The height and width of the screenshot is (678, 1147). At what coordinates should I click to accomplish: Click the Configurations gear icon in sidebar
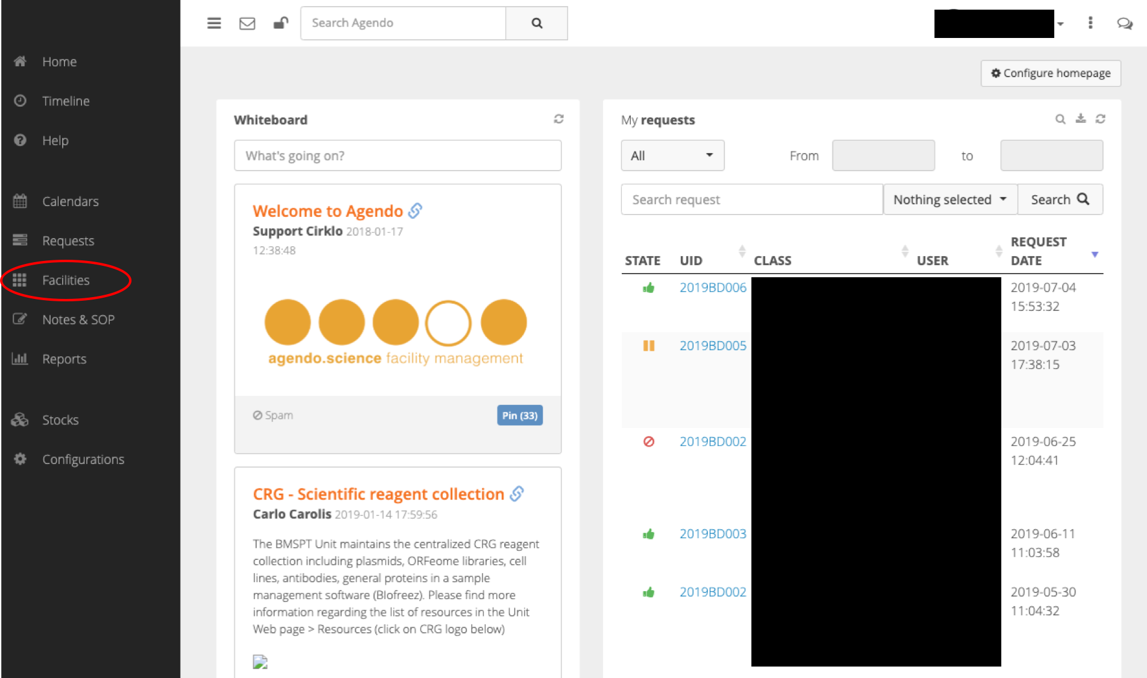[x=20, y=459]
